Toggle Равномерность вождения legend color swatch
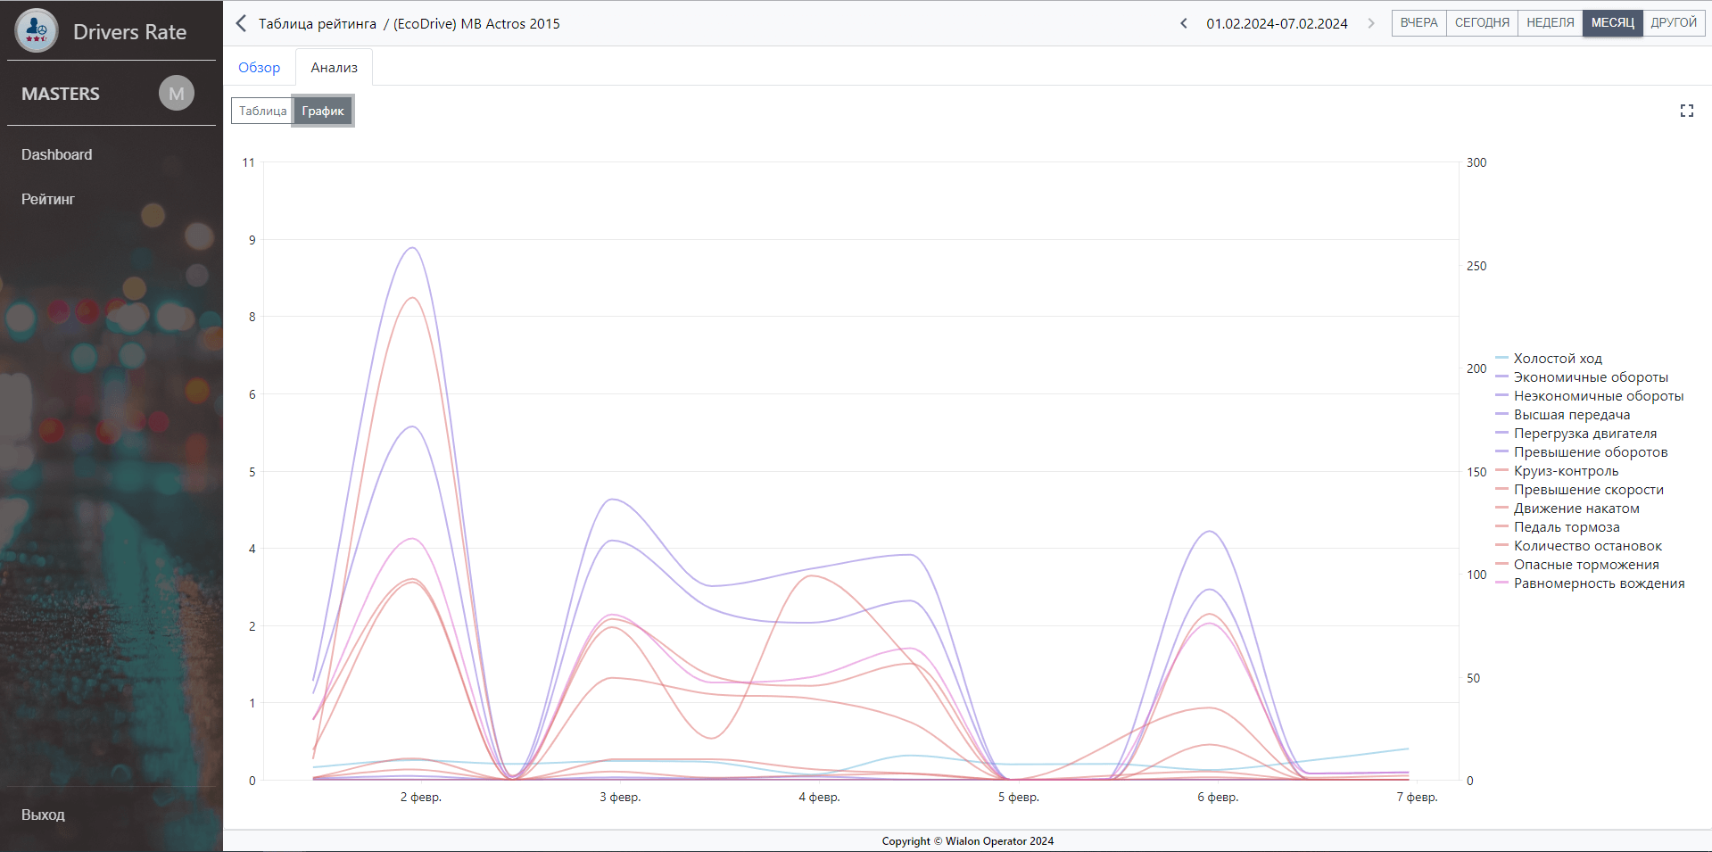The height and width of the screenshot is (852, 1712). click(1501, 583)
